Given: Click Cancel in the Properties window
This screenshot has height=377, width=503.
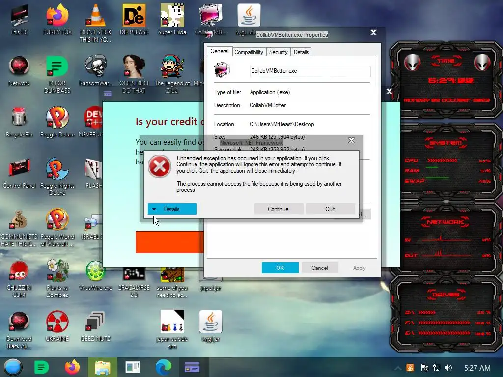Looking at the screenshot, I should [320, 268].
